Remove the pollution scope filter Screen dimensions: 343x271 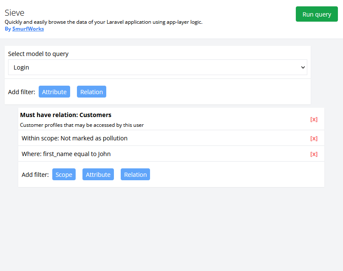coord(314,138)
